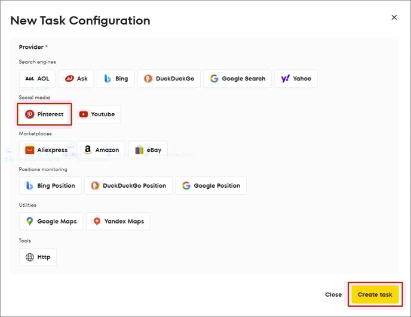Dismiss dialog with the X icon
The width and height of the screenshot is (411, 317).
(x=394, y=17)
